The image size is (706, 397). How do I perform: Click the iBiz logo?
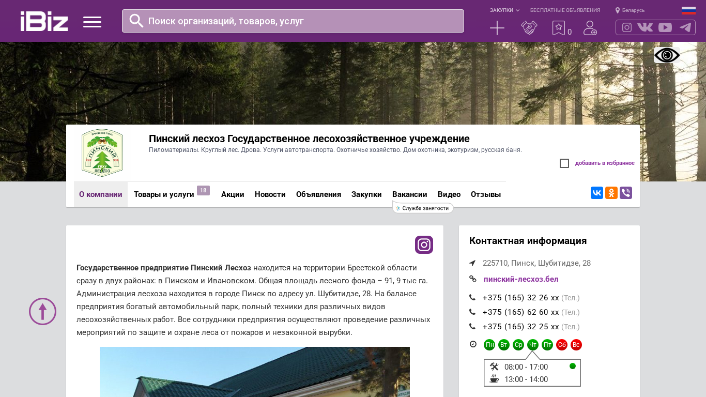(44, 21)
